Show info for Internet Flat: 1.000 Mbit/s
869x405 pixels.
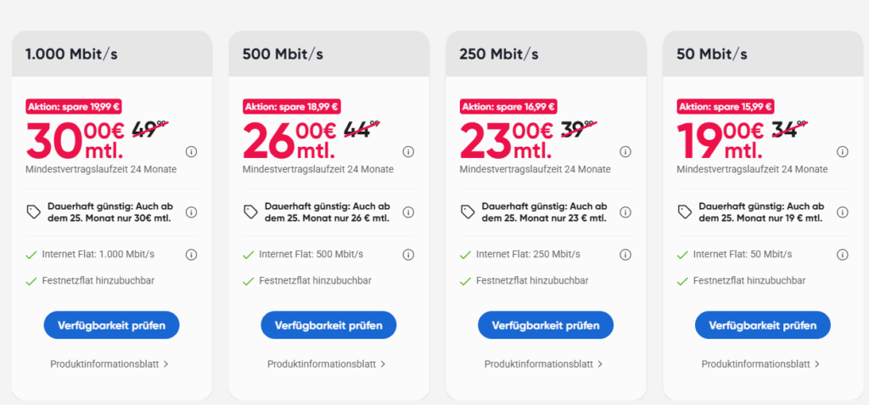[191, 255]
